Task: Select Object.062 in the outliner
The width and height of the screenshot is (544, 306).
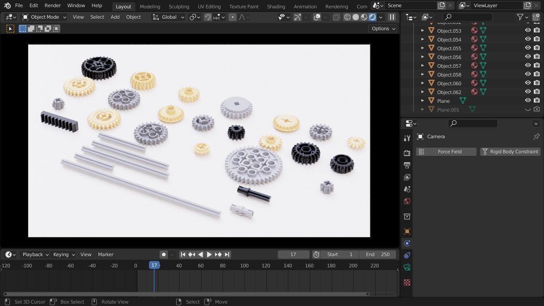Action: click(449, 92)
